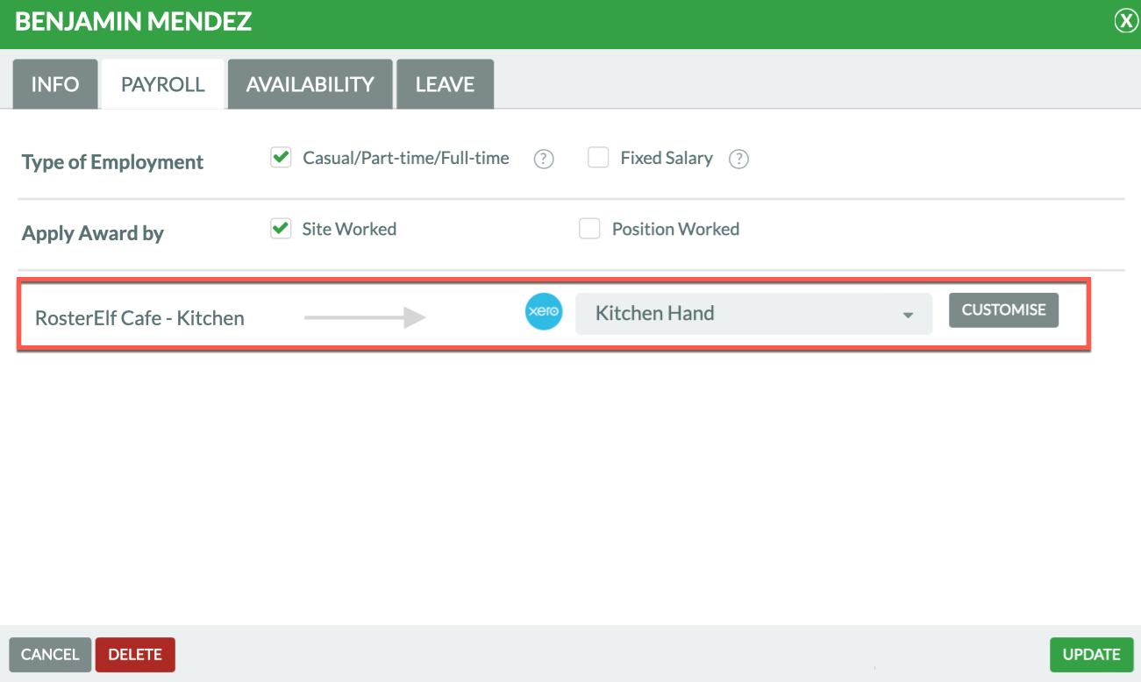
Task: Click the CANCEL button
Action: pyautogui.click(x=50, y=655)
